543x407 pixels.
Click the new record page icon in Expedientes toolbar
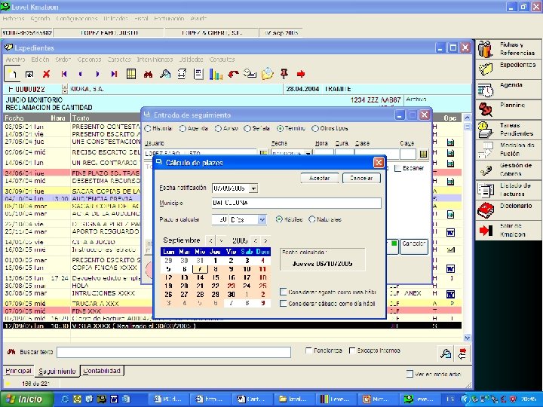tap(12, 74)
